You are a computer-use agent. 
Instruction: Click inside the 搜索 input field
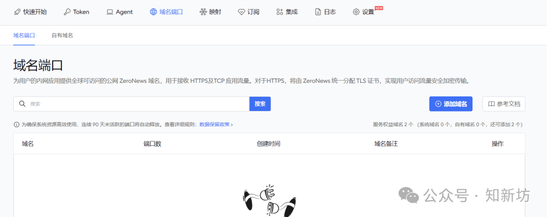coord(131,104)
